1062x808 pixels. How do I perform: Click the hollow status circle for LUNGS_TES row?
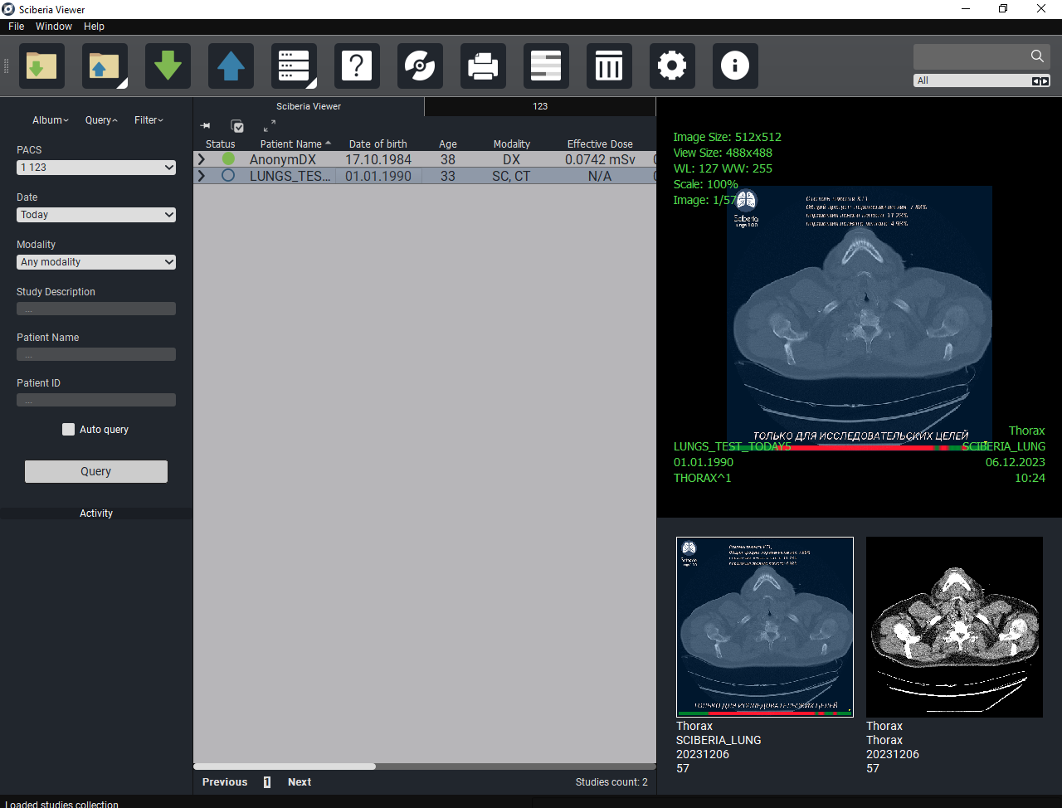pos(228,176)
